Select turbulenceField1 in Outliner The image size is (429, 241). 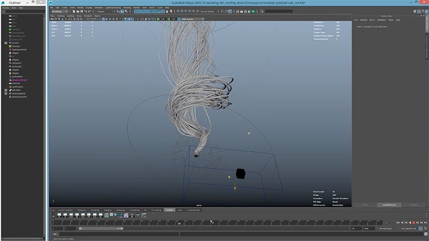(x=19, y=50)
